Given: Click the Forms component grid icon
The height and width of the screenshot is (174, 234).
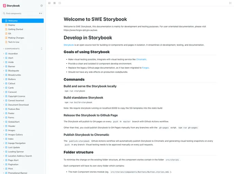Looking at the screenshot, I should tap(6, 118).
